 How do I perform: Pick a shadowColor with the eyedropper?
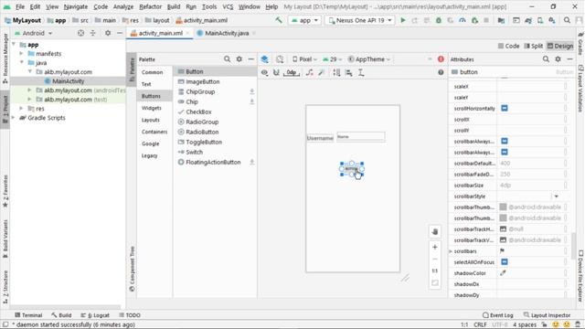click(503, 273)
